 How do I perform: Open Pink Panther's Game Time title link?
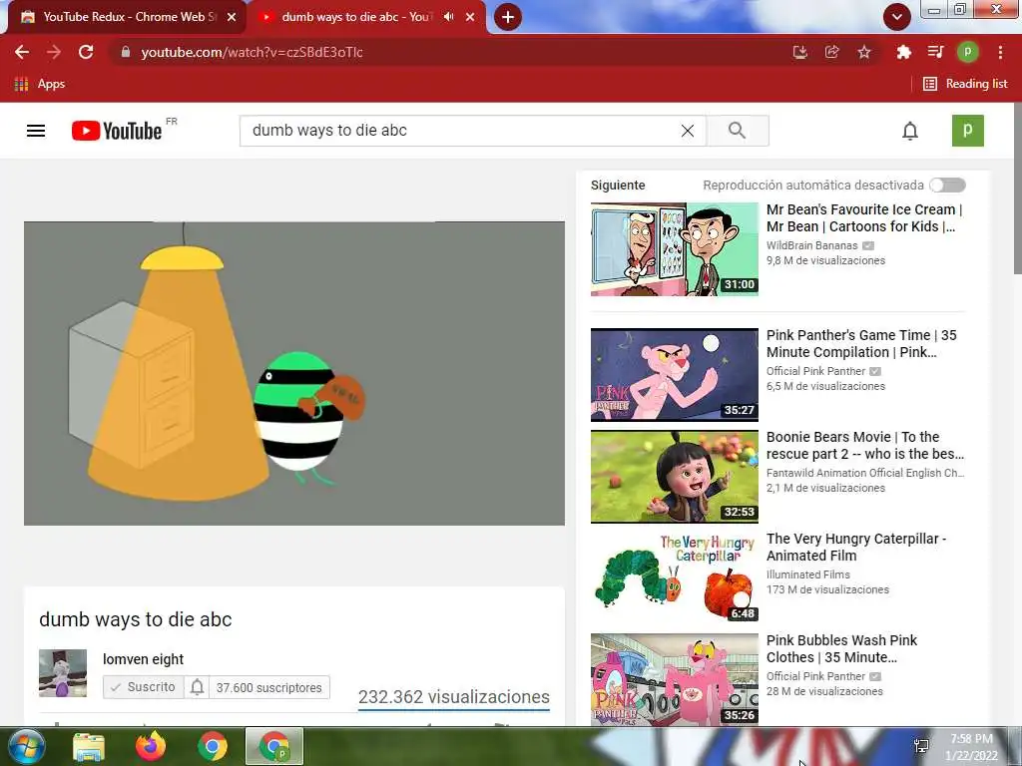click(861, 344)
